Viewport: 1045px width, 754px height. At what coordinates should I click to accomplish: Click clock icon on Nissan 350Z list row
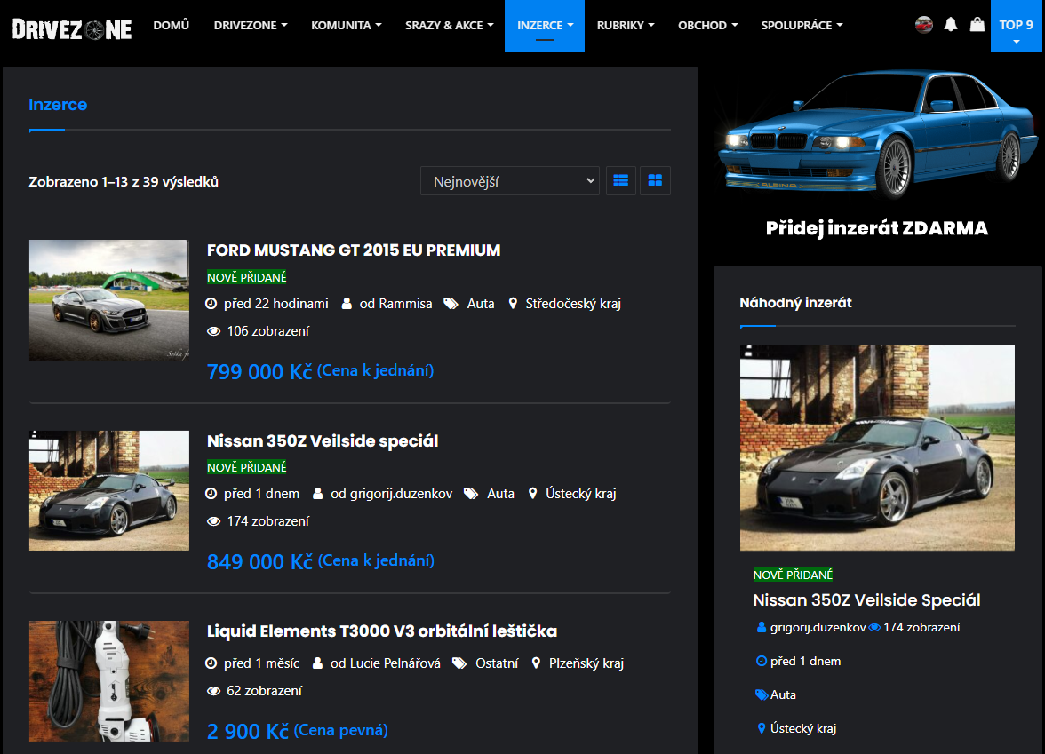[211, 494]
